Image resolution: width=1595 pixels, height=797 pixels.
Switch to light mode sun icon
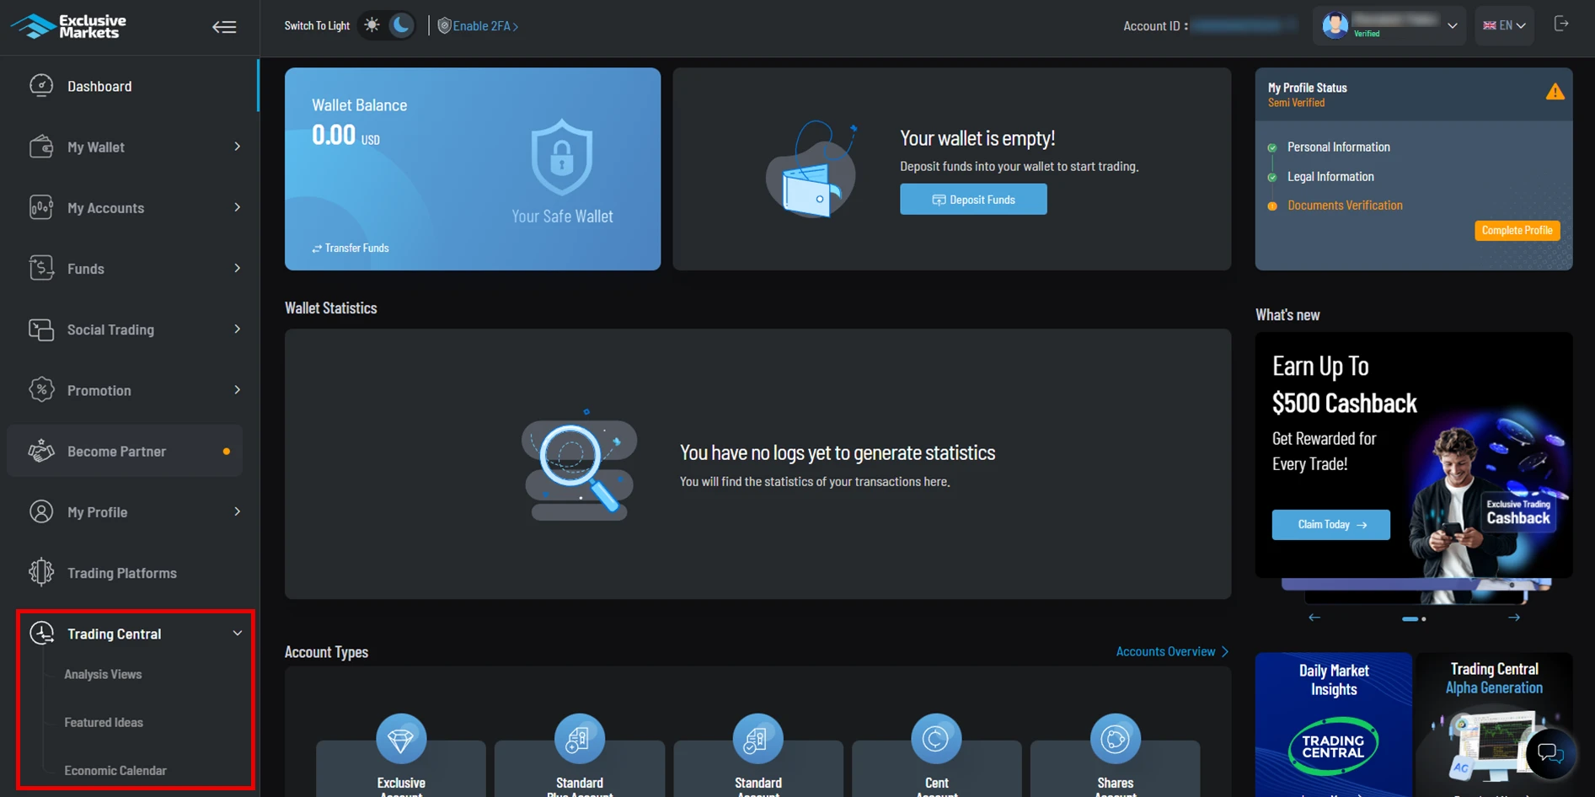click(372, 25)
